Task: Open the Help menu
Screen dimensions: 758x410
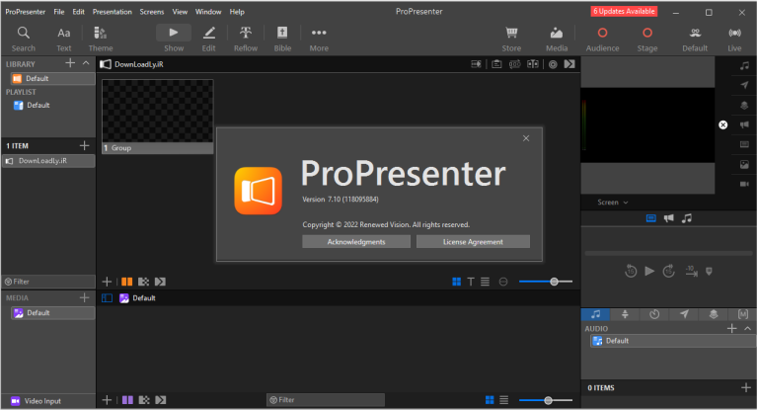Action: 237,12
